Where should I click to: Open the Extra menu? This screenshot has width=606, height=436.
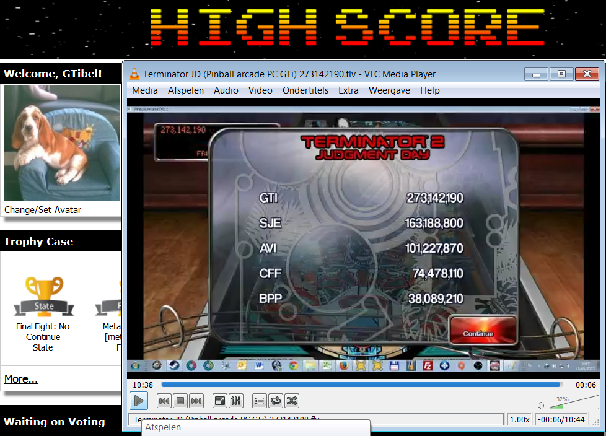[x=349, y=90]
